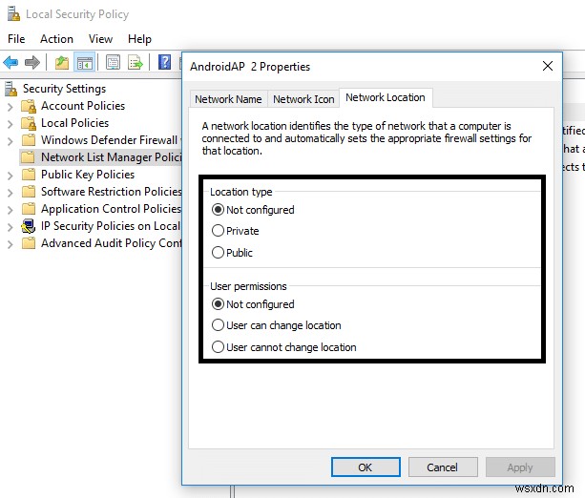Expand Advanced Audit Policy Configuration node
This screenshot has height=498, width=585.
pos(10,244)
